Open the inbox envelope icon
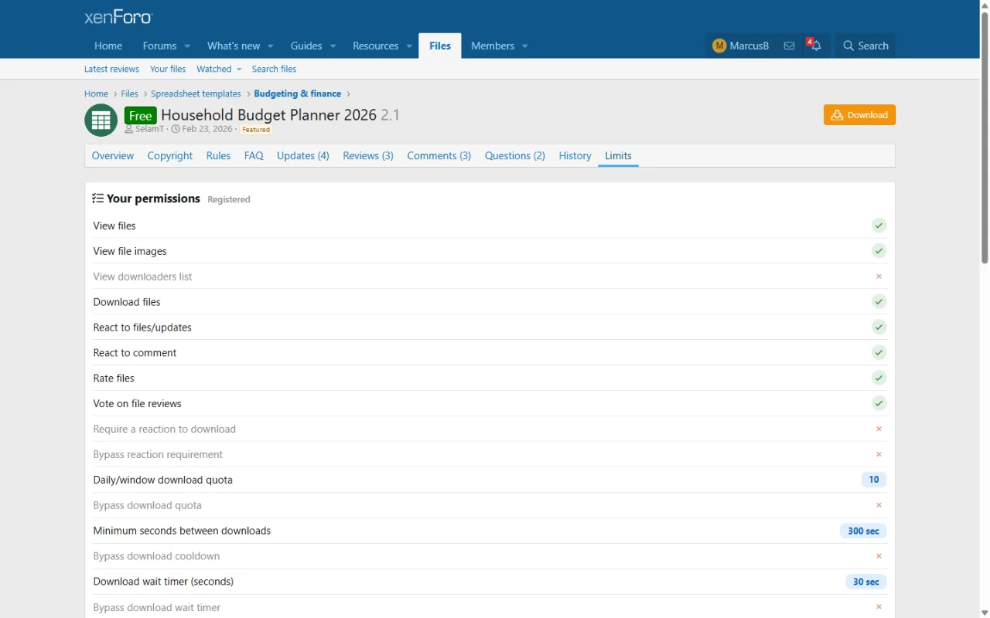Viewport: 990px width, 618px height. pos(789,46)
